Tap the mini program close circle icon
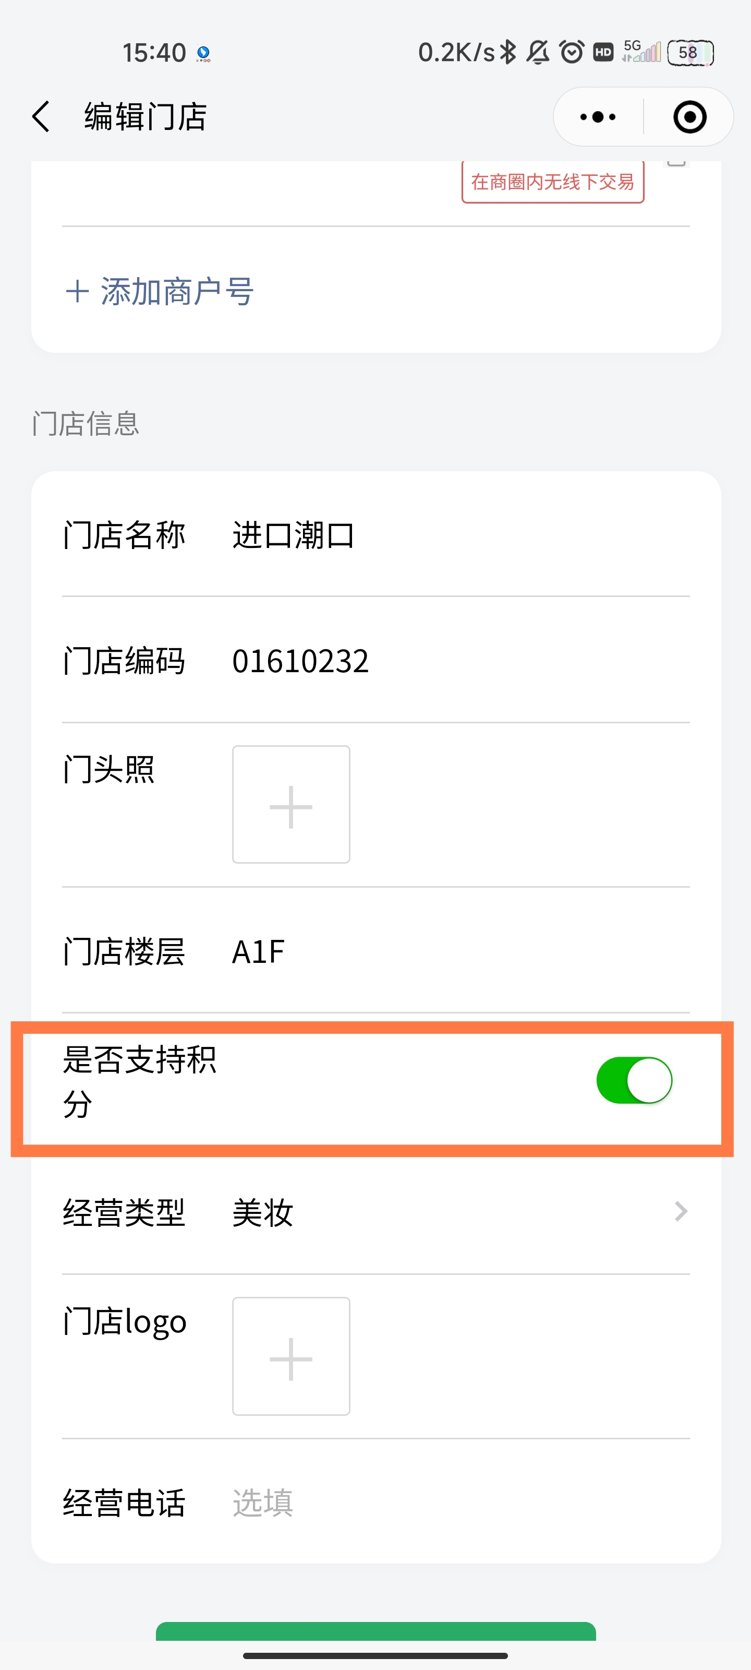The image size is (751, 1670). 689,117
